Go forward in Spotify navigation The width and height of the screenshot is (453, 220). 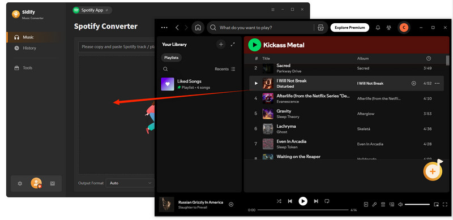(186, 28)
